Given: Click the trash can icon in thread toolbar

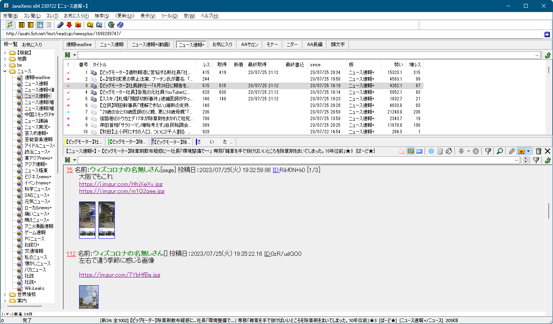Looking at the screenshot, I should 538,151.
